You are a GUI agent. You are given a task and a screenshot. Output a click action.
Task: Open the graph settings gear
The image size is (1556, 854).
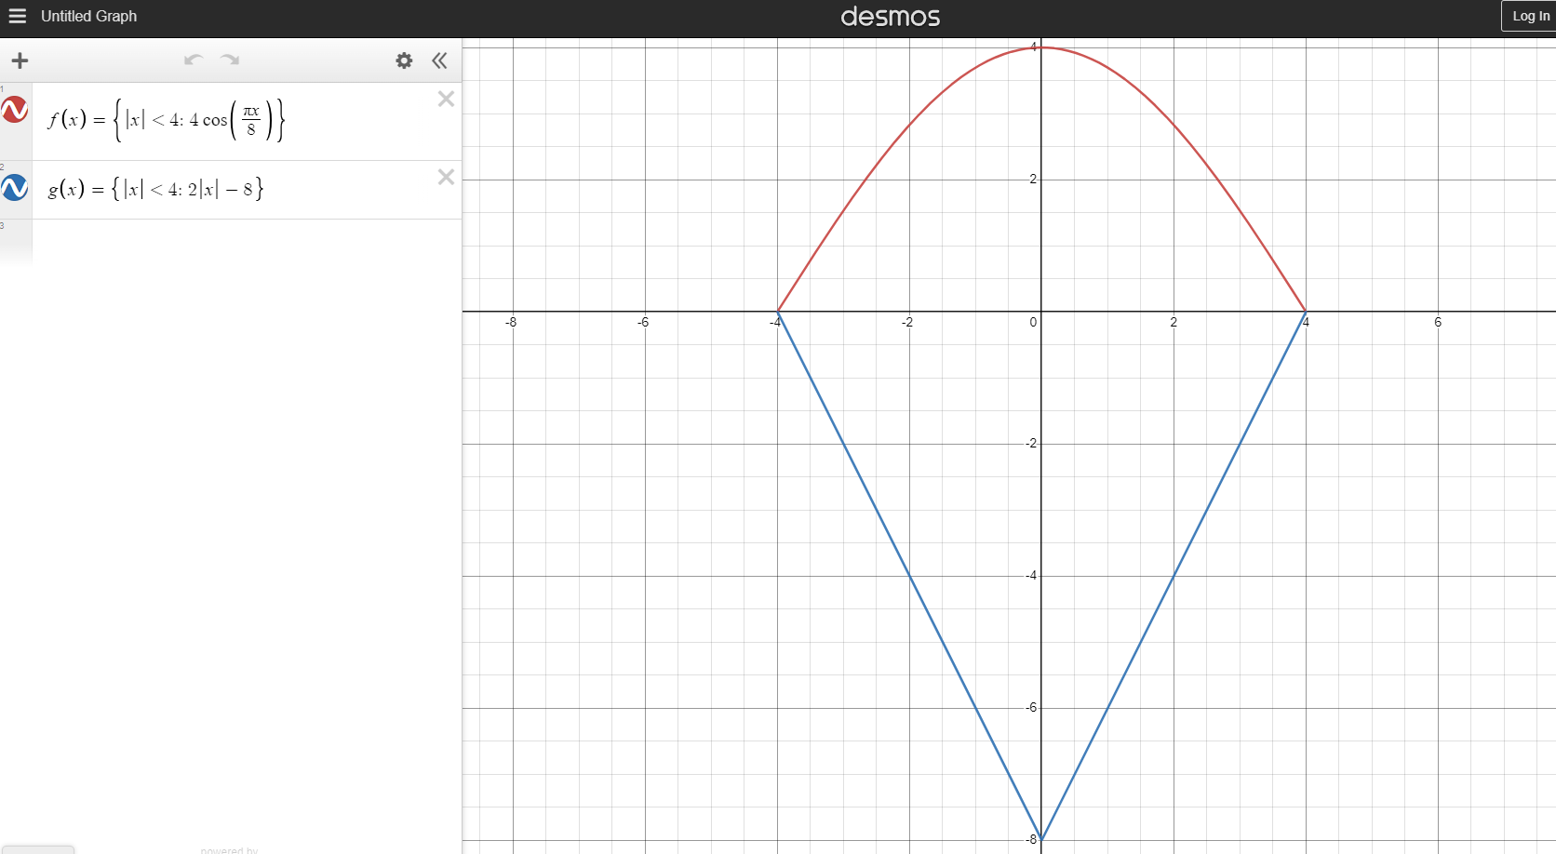click(404, 60)
